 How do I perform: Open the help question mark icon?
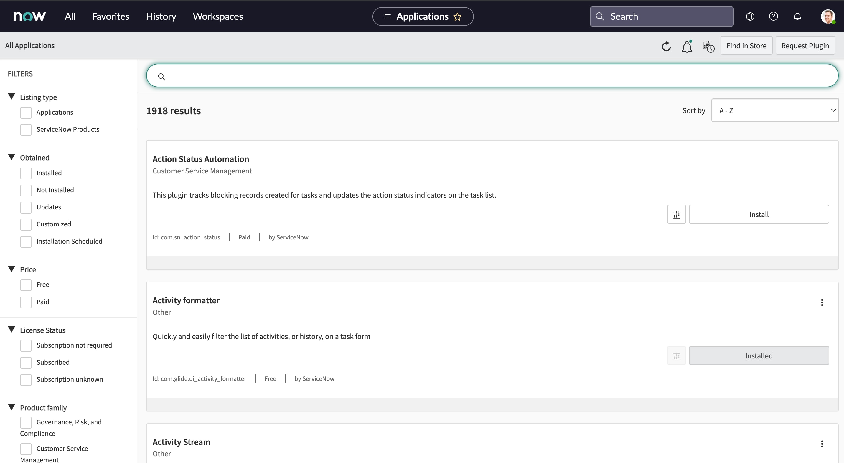(x=773, y=16)
